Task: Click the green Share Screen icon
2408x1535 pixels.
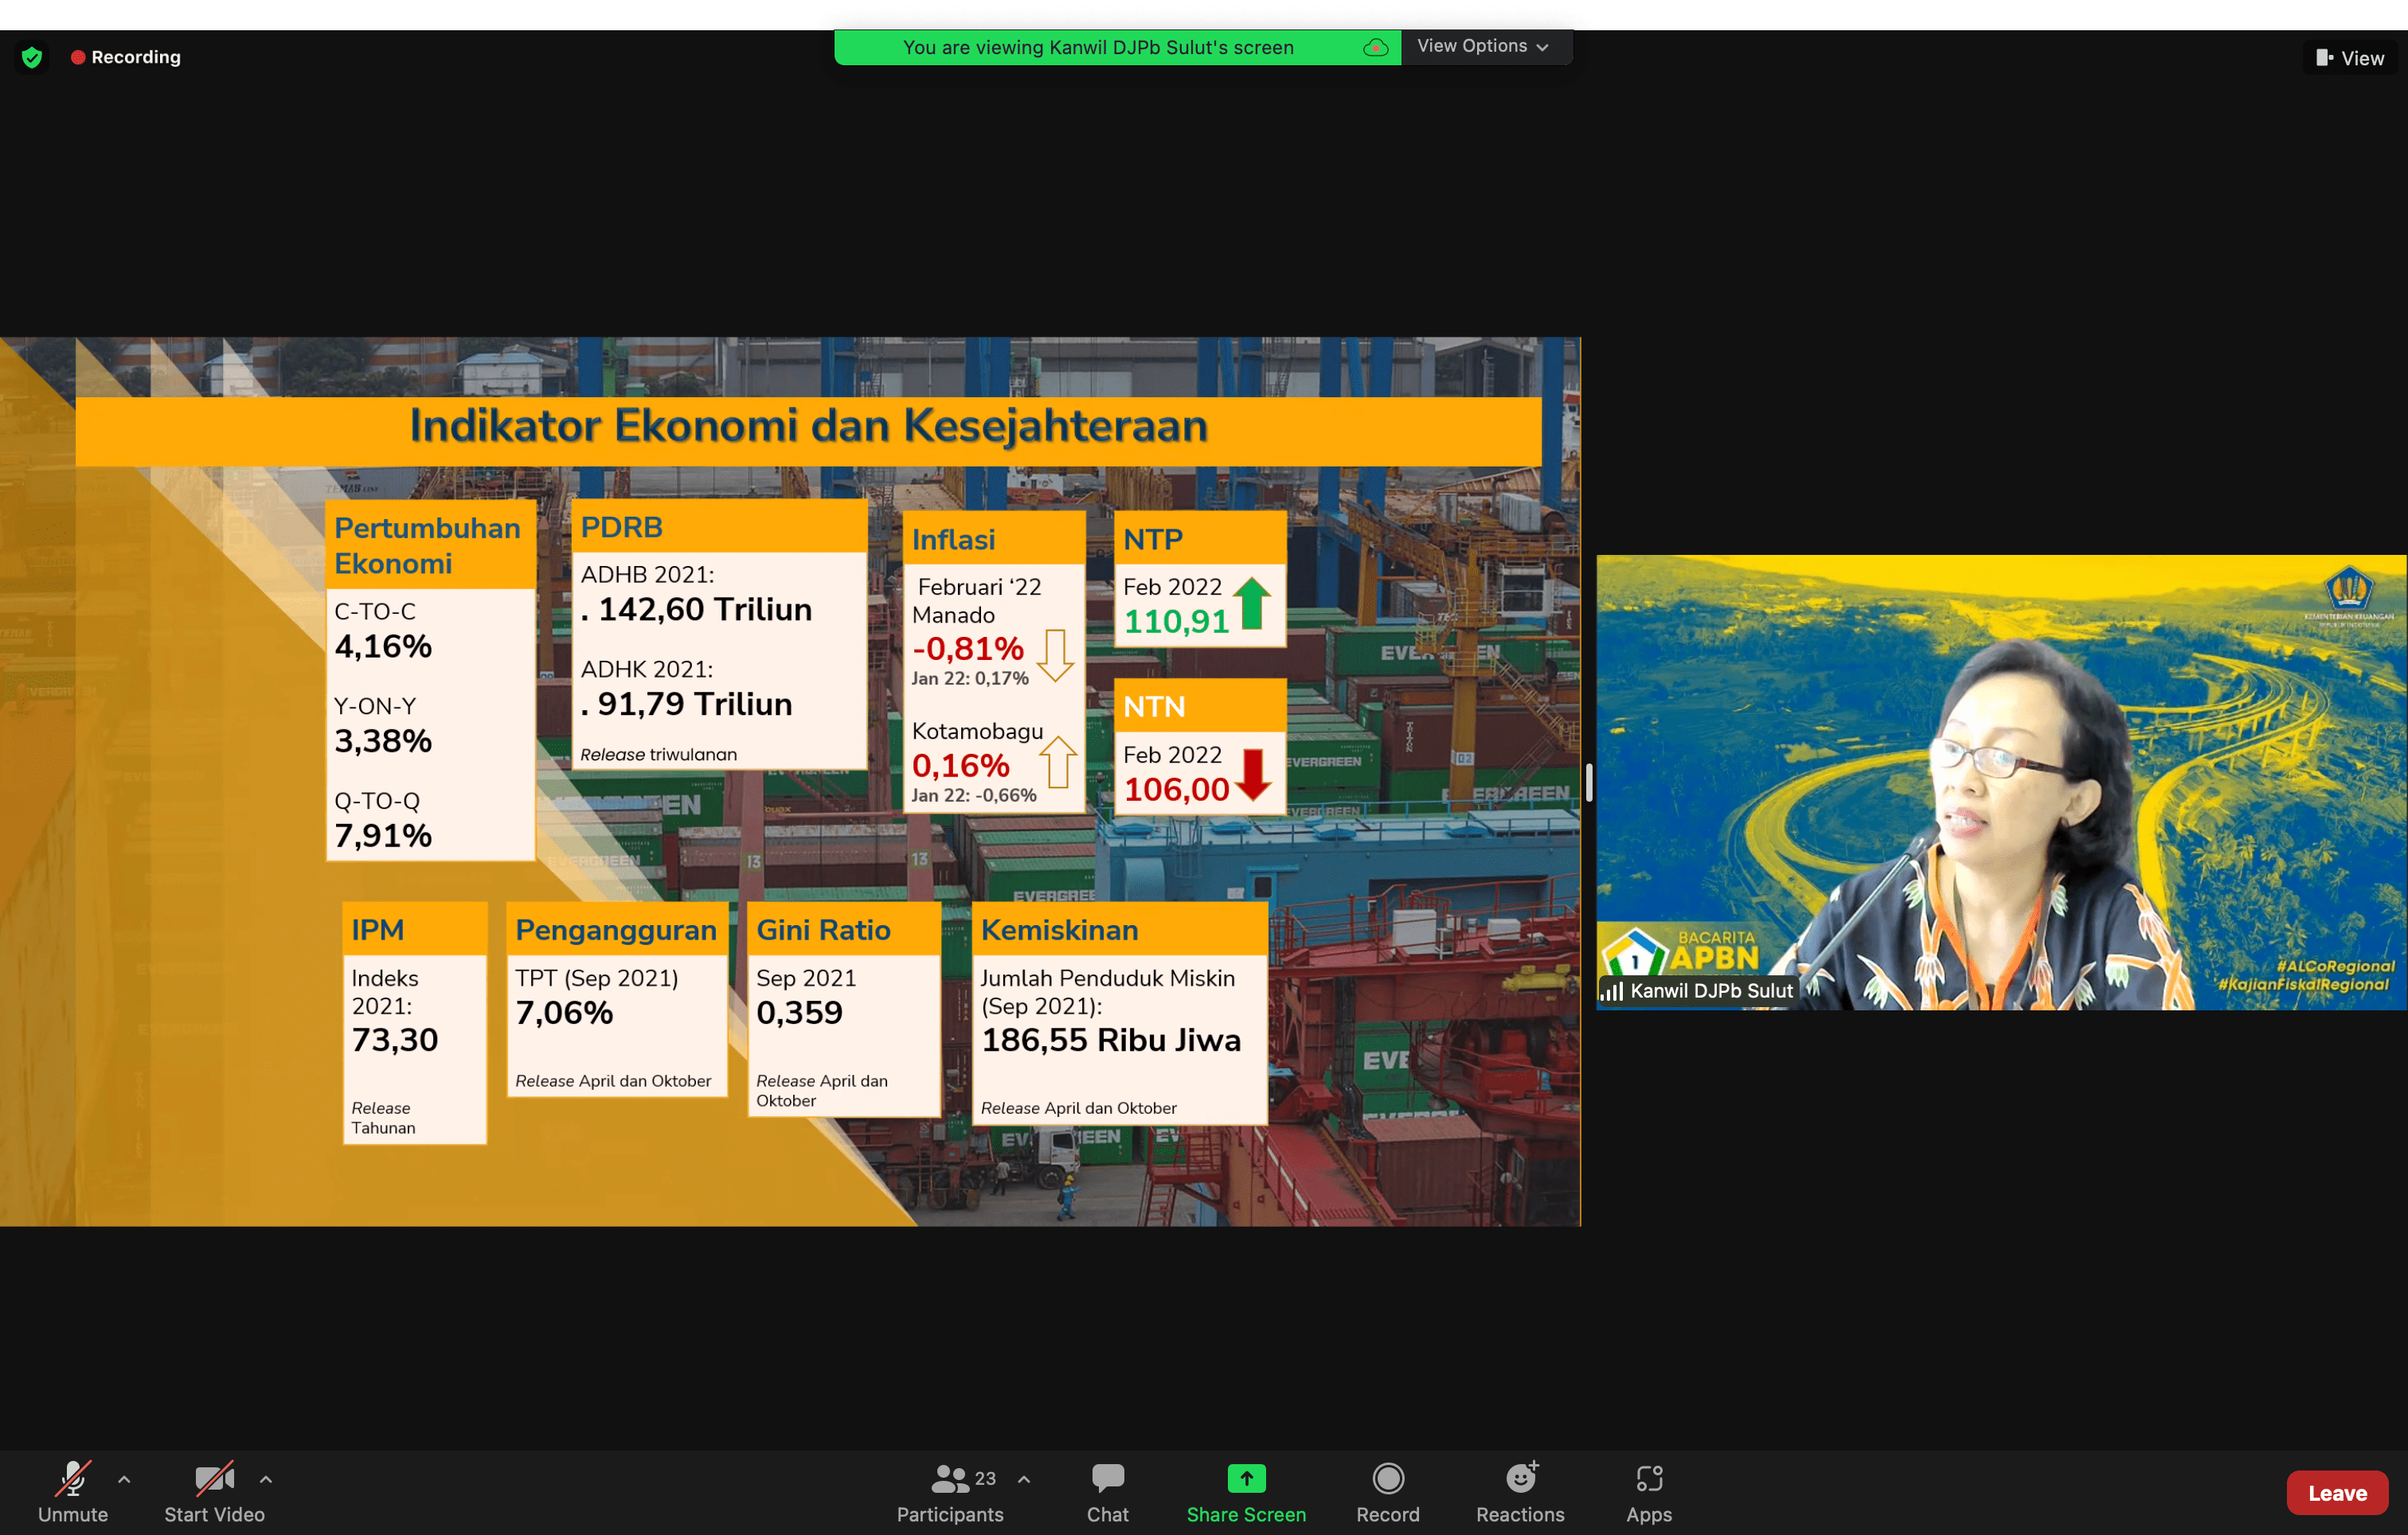Action: pos(1245,1478)
